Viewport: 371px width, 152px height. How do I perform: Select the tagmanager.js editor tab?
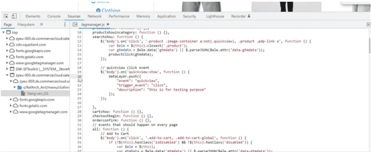pos(93,24)
